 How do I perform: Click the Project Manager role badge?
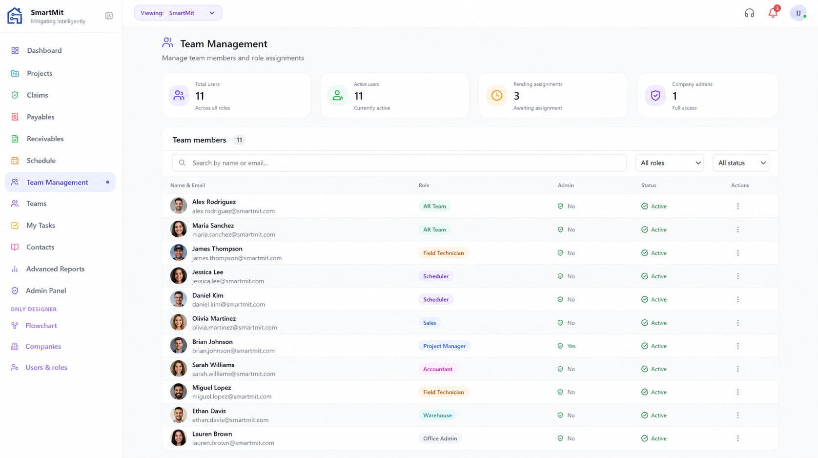coord(444,346)
